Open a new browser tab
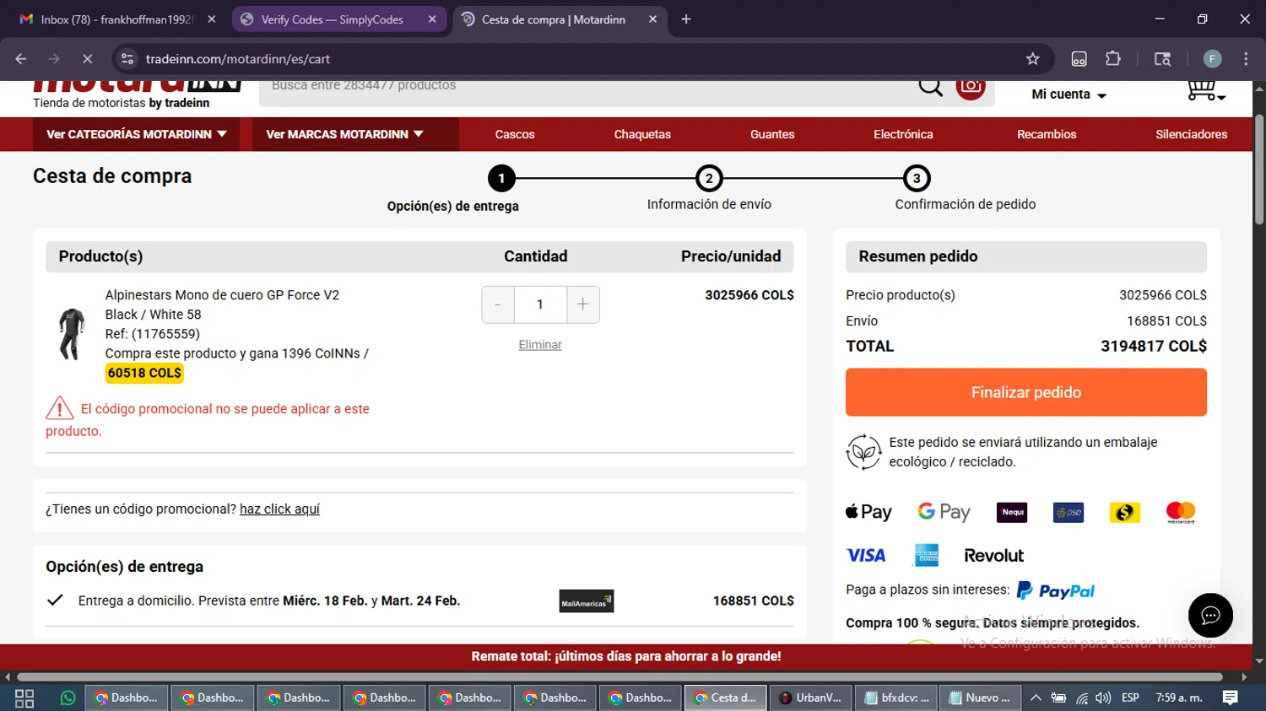The image size is (1266, 711). (x=686, y=19)
